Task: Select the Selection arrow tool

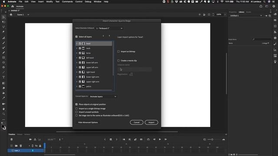Action: click(x=3, y=17)
